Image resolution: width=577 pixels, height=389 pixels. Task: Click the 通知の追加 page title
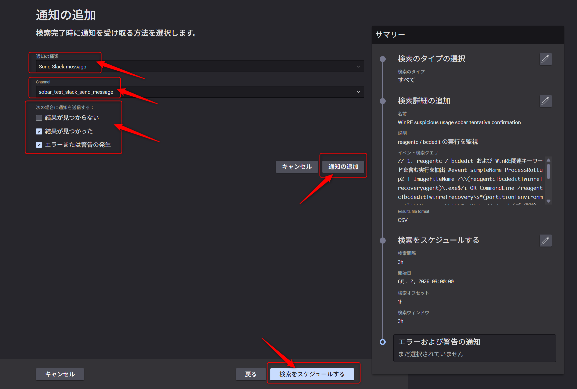click(x=66, y=15)
